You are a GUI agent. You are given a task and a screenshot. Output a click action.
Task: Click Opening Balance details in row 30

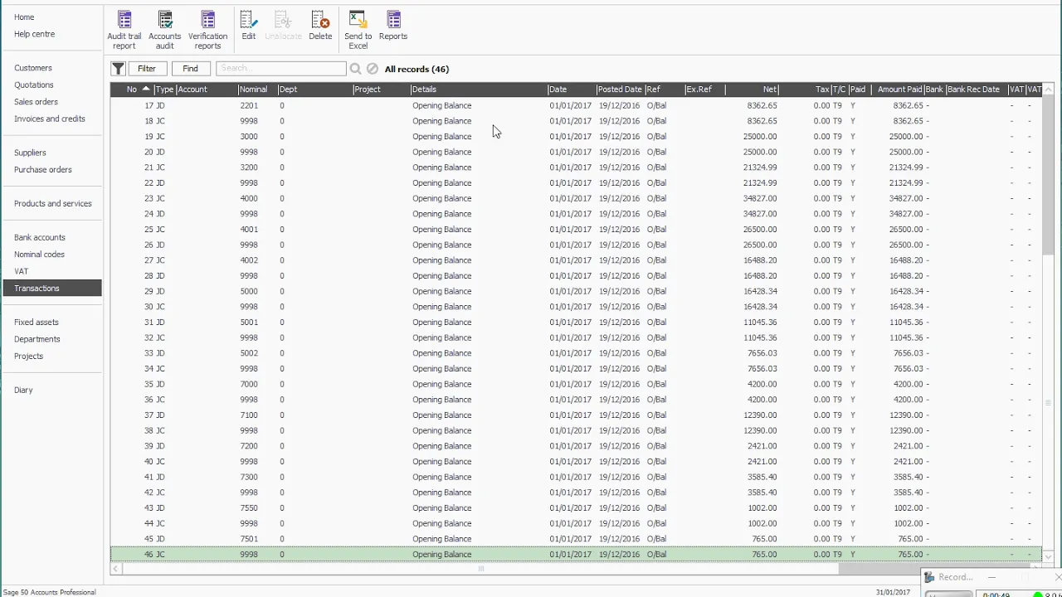pyautogui.click(x=441, y=307)
